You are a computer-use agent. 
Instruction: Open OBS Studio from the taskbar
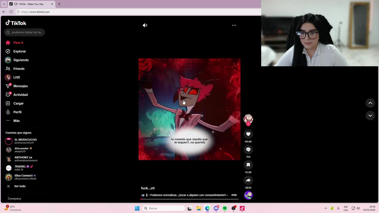[234, 208]
